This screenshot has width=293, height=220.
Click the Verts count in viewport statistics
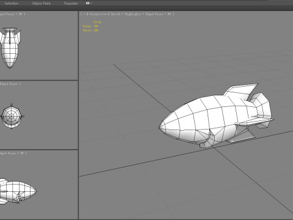(x=90, y=31)
